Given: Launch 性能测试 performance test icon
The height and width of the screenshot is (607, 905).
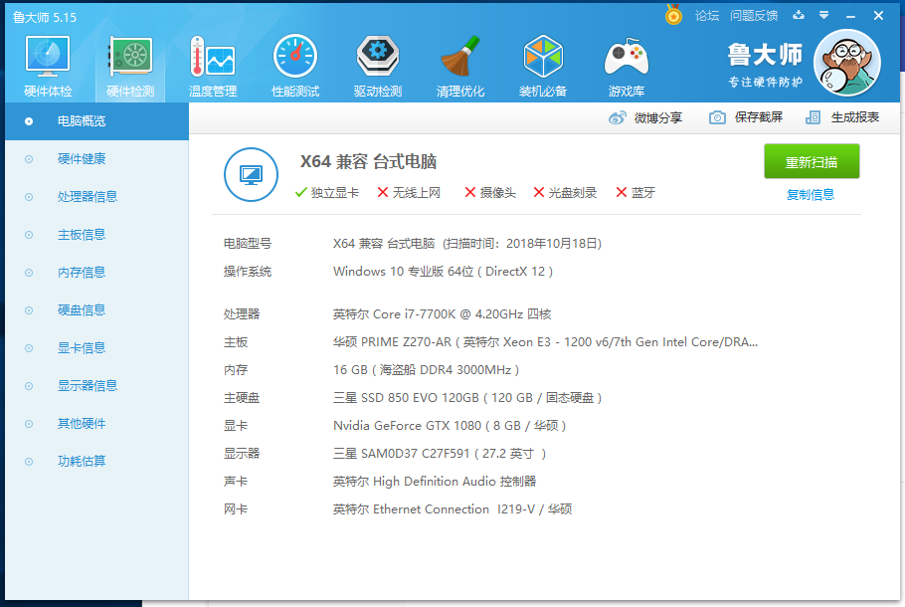Looking at the screenshot, I should tap(295, 66).
